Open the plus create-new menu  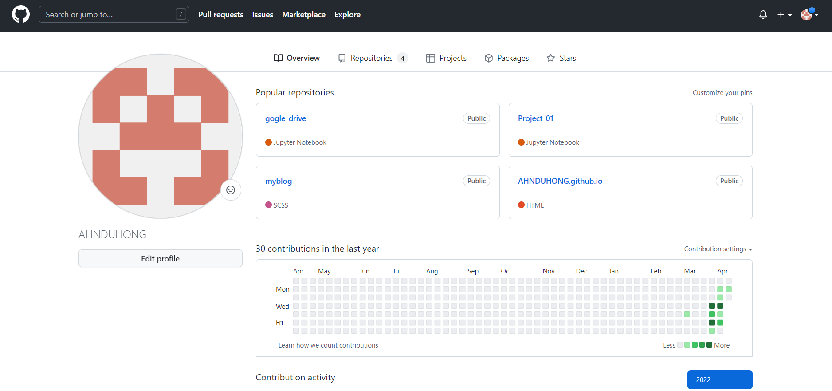pyautogui.click(x=784, y=15)
